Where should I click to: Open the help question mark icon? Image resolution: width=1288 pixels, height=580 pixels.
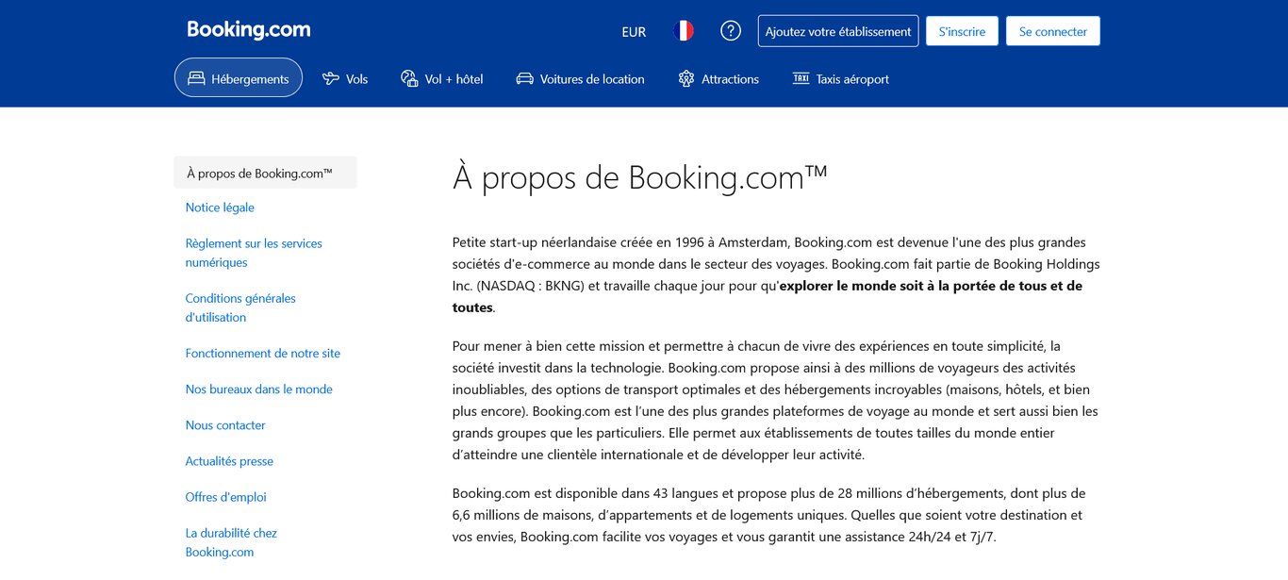(x=731, y=31)
